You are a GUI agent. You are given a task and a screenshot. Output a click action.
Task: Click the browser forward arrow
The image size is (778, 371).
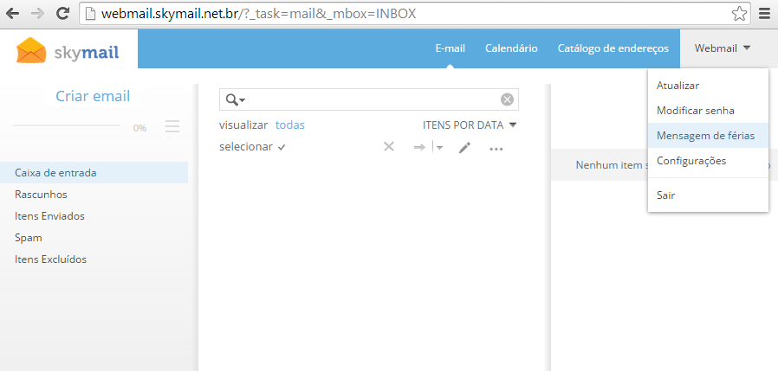37,14
